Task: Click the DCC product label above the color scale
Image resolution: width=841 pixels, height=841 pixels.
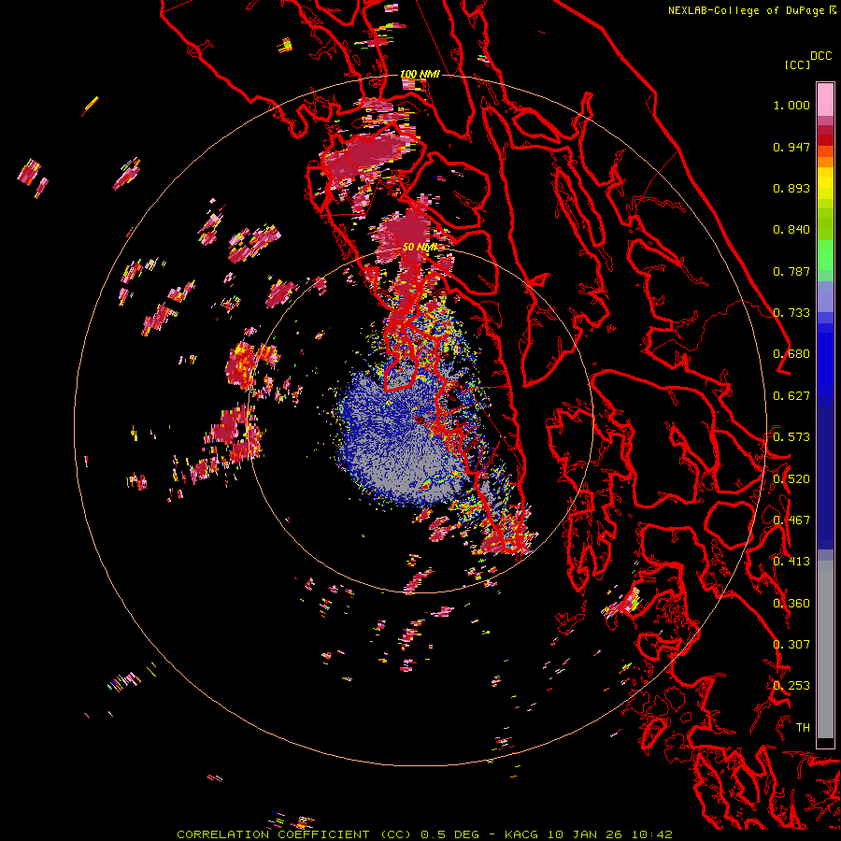Action: [820, 56]
